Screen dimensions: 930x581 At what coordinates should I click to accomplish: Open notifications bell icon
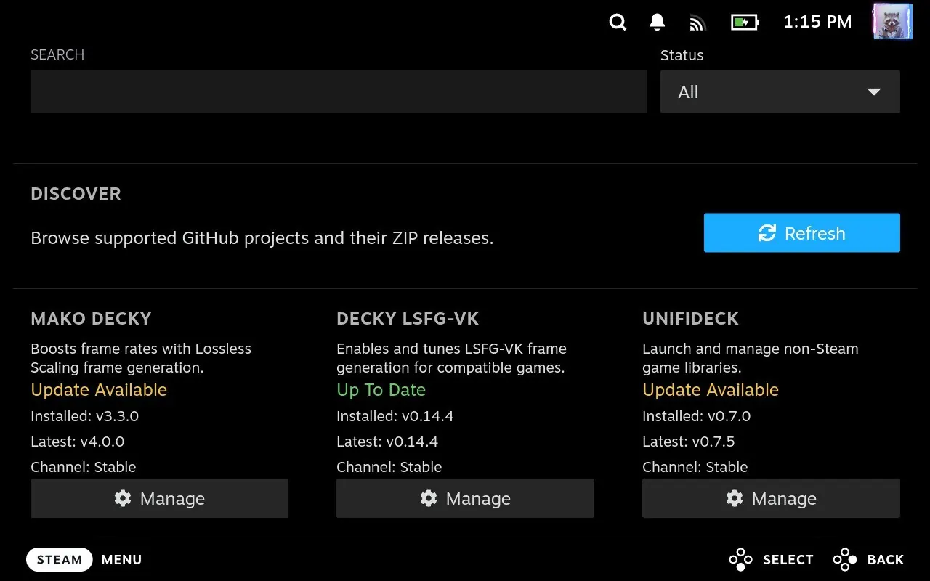657,23
